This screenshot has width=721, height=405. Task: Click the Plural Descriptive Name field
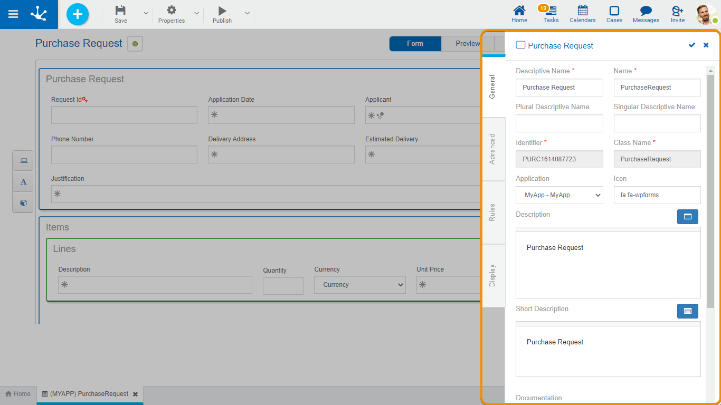click(559, 123)
